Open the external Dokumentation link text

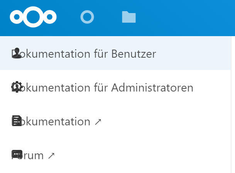pyautogui.click(x=51, y=121)
